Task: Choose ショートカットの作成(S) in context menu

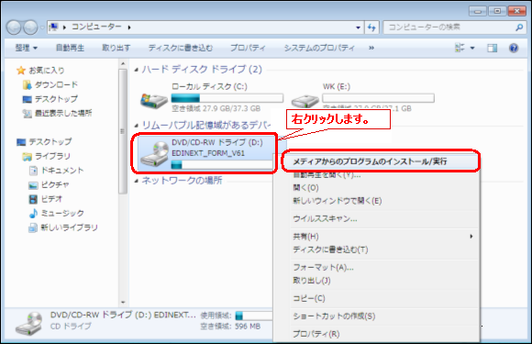Action: [334, 316]
